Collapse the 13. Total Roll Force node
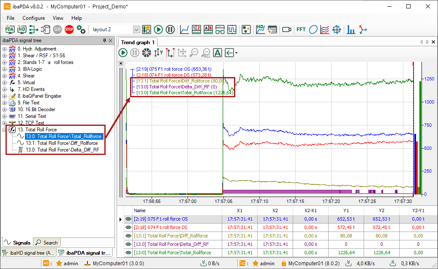 pyautogui.click(x=5, y=130)
